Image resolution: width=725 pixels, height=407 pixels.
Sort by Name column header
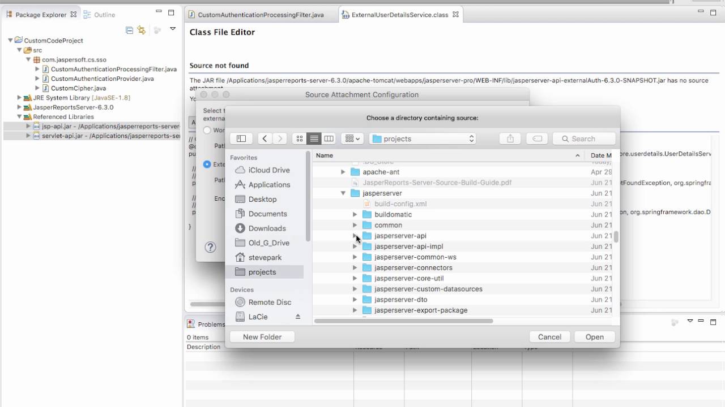[x=449, y=155]
